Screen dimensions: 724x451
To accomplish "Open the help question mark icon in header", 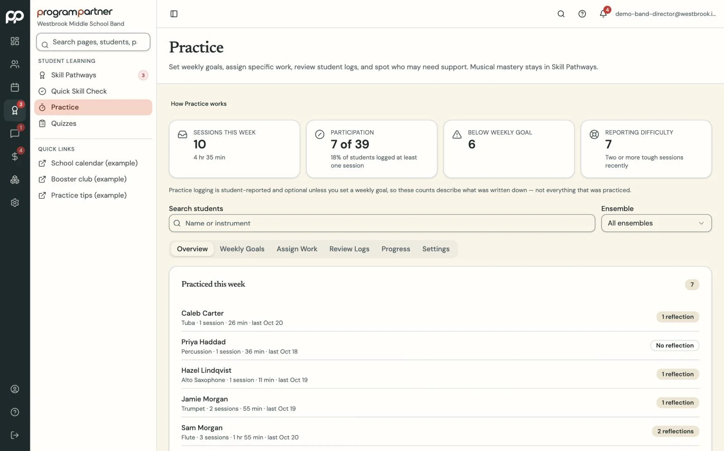I will point(582,14).
